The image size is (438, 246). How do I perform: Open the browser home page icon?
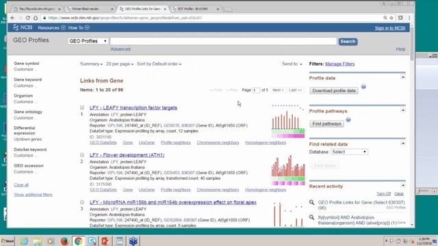pos(36,18)
